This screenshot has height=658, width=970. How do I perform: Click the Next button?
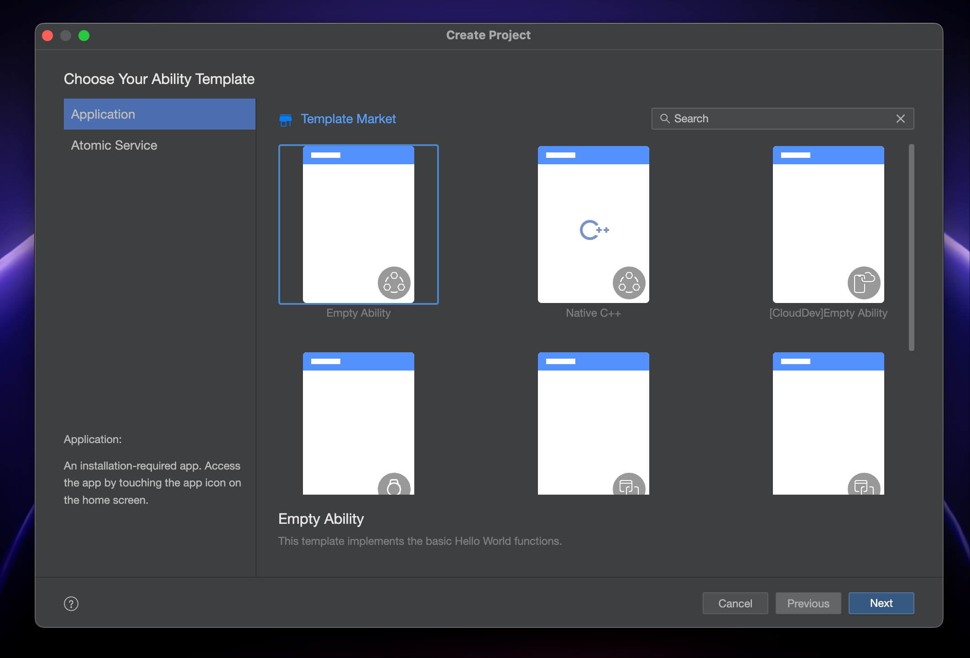pos(881,603)
